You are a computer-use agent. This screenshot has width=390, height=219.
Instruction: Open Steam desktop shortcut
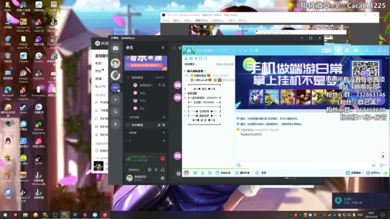(23, 109)
